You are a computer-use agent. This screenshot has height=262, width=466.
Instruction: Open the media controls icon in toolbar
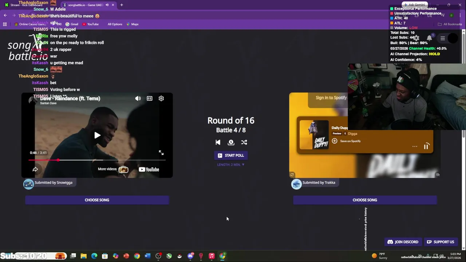pyautogui.click(x=442, y=15)
